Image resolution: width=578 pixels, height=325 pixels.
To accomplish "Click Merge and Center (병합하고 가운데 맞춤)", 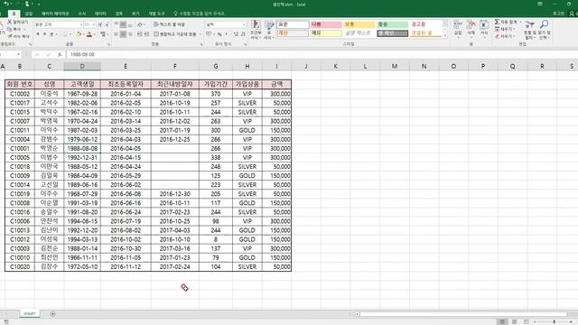I will [x=175, y=34].
